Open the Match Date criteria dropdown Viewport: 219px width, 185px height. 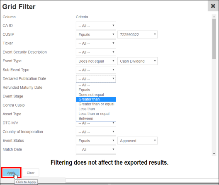click(96, 149)
